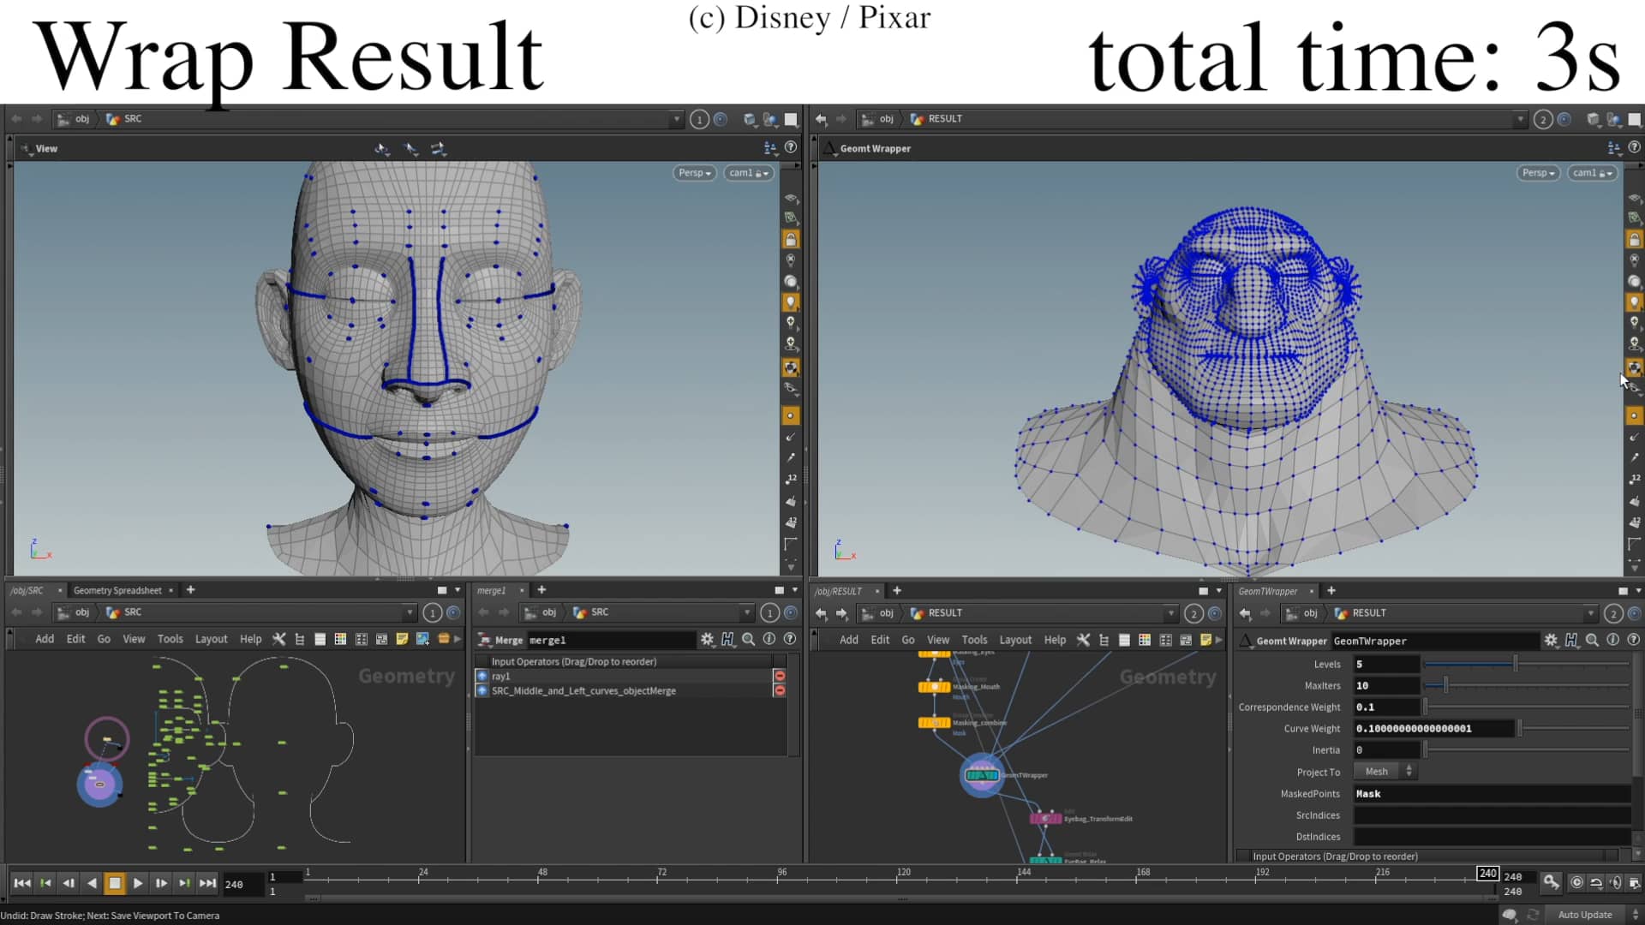Open the Tools menu in RESULT network editor
The image size is (1645, 925).
(x=974, y=640)
